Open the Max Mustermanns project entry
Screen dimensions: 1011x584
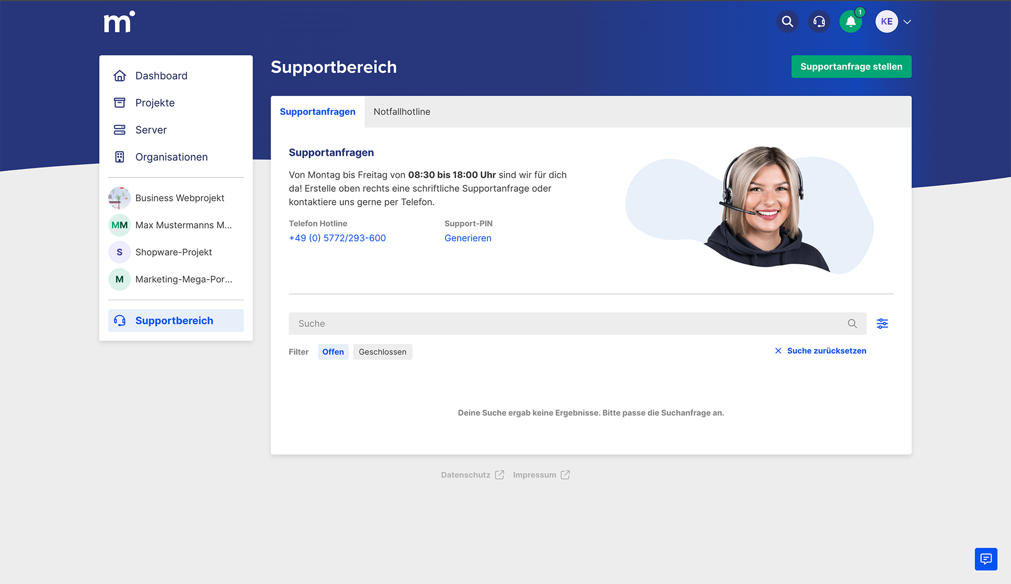[x=183, y=225]
